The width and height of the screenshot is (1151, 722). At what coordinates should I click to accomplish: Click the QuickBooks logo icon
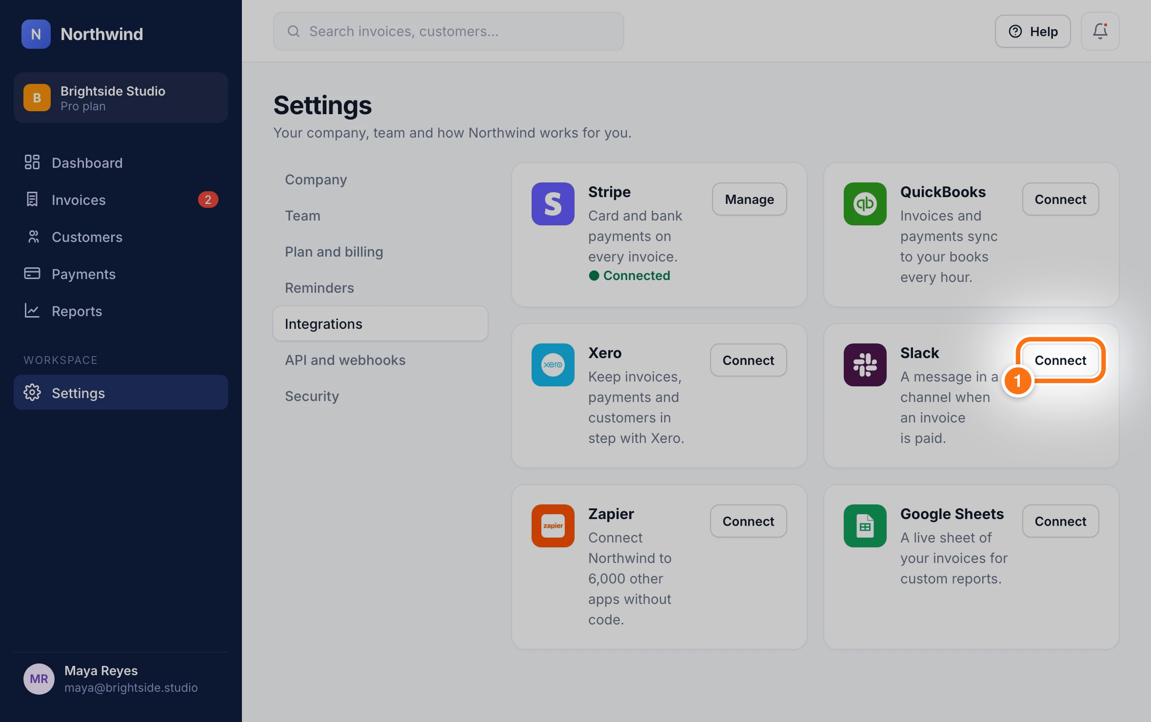865,204
